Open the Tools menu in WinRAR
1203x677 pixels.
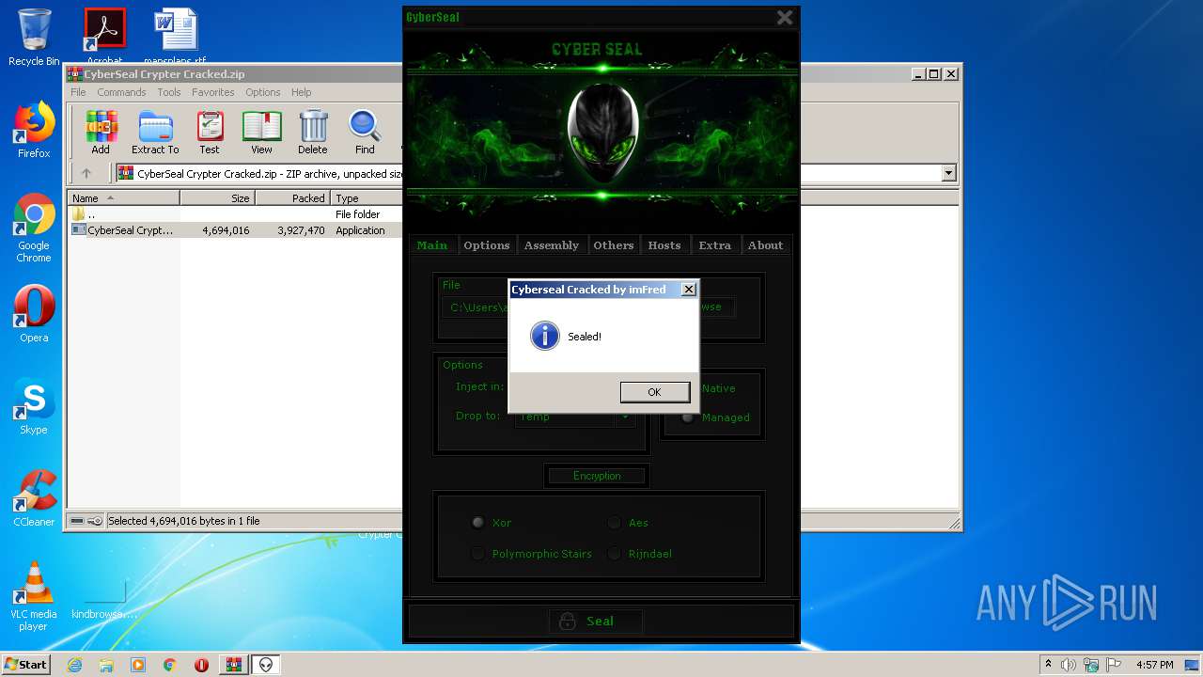[169, 92]
